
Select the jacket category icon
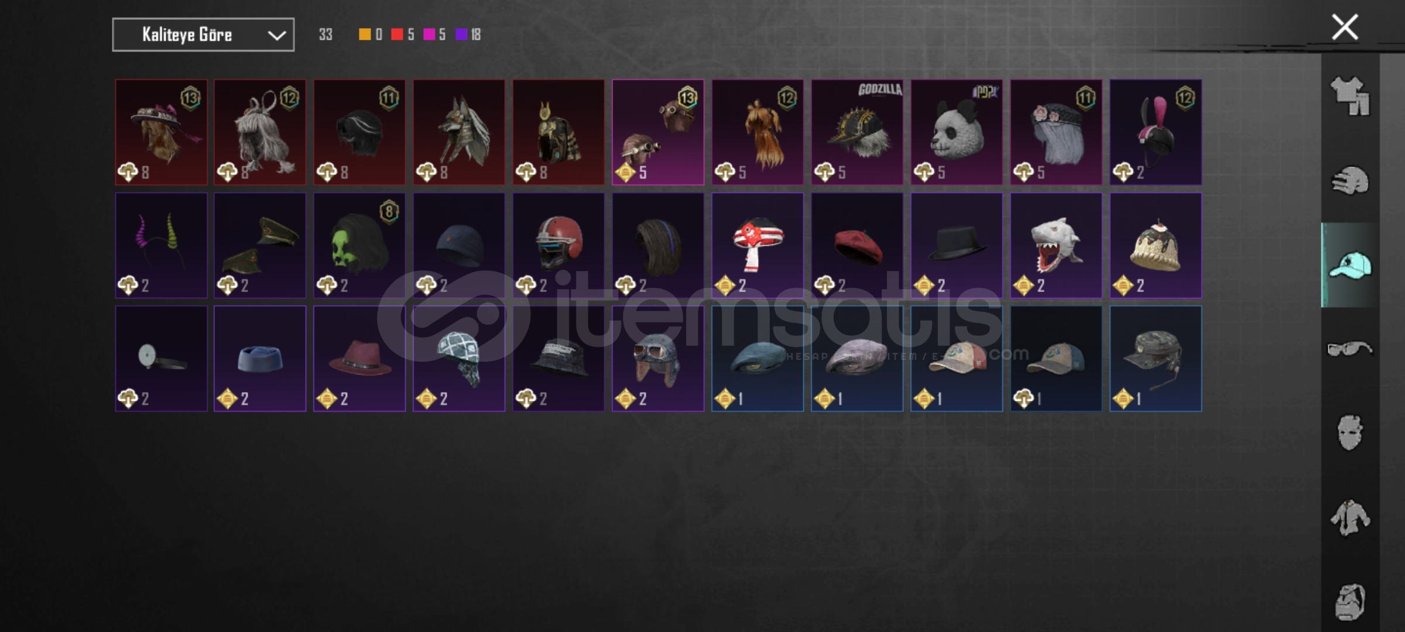click(x=1350, y=517)
